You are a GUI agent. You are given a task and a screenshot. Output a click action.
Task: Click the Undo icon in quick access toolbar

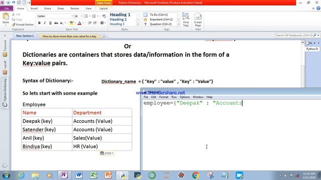(14, 2)
